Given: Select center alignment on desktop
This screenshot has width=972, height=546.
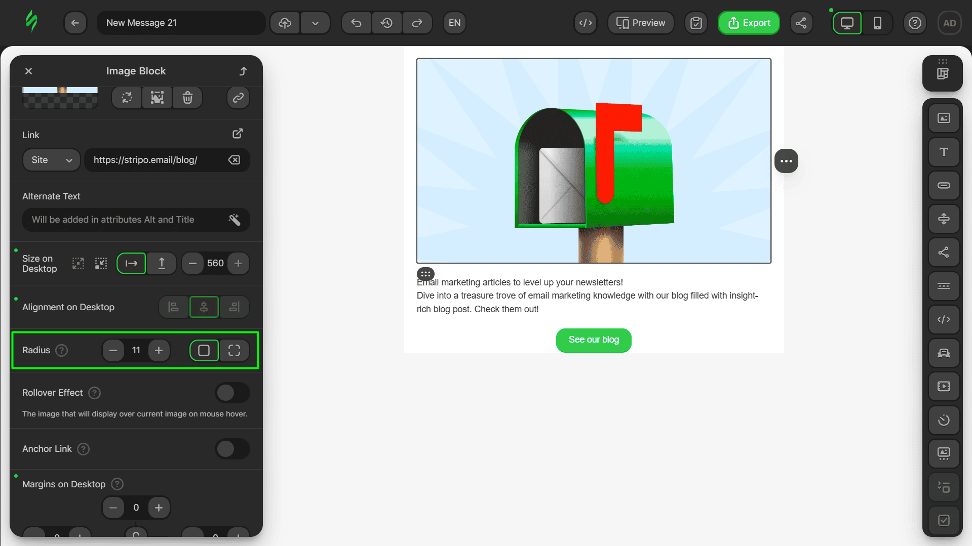Looking at the screenshot, I should click(x=204, y=307).
